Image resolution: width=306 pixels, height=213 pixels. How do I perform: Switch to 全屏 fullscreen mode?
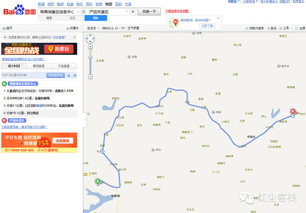[x=300, y=29]
